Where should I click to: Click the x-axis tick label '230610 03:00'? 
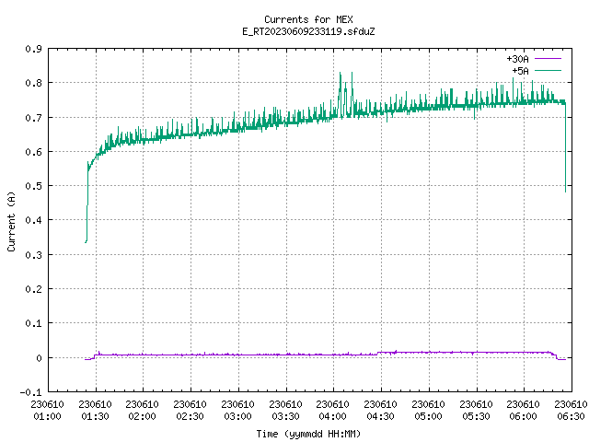click(237, 411)
